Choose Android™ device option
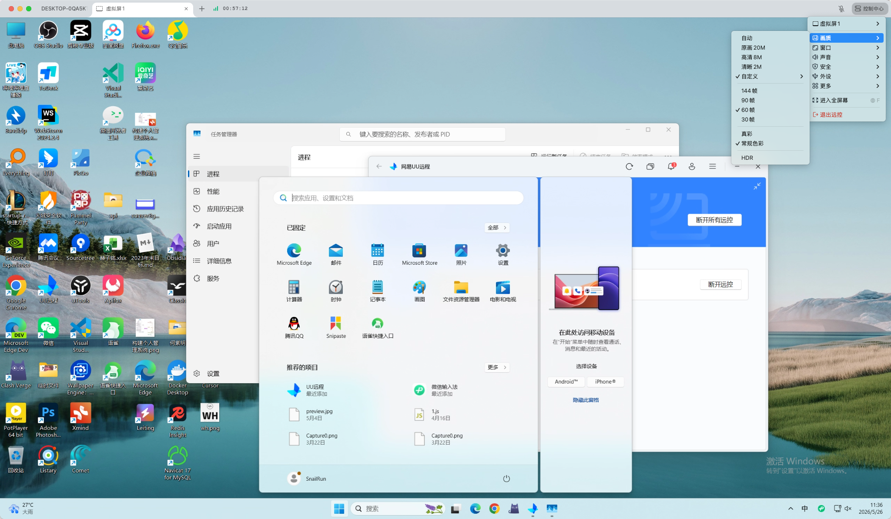This screenshot has width=891, height=519. (566, 382)
